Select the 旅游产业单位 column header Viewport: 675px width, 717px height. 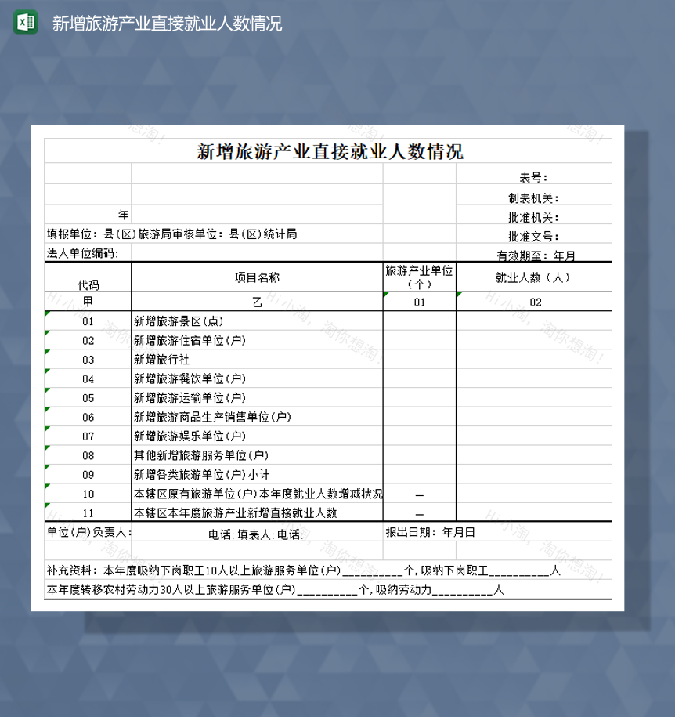click(419, 274)
